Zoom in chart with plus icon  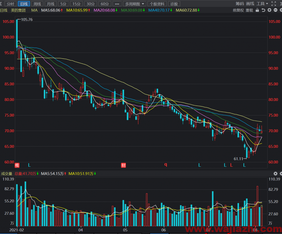[x=269, y=10]
